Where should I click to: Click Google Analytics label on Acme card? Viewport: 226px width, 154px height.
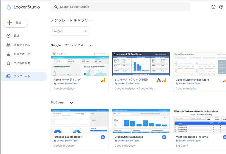(x=64, y=89)
